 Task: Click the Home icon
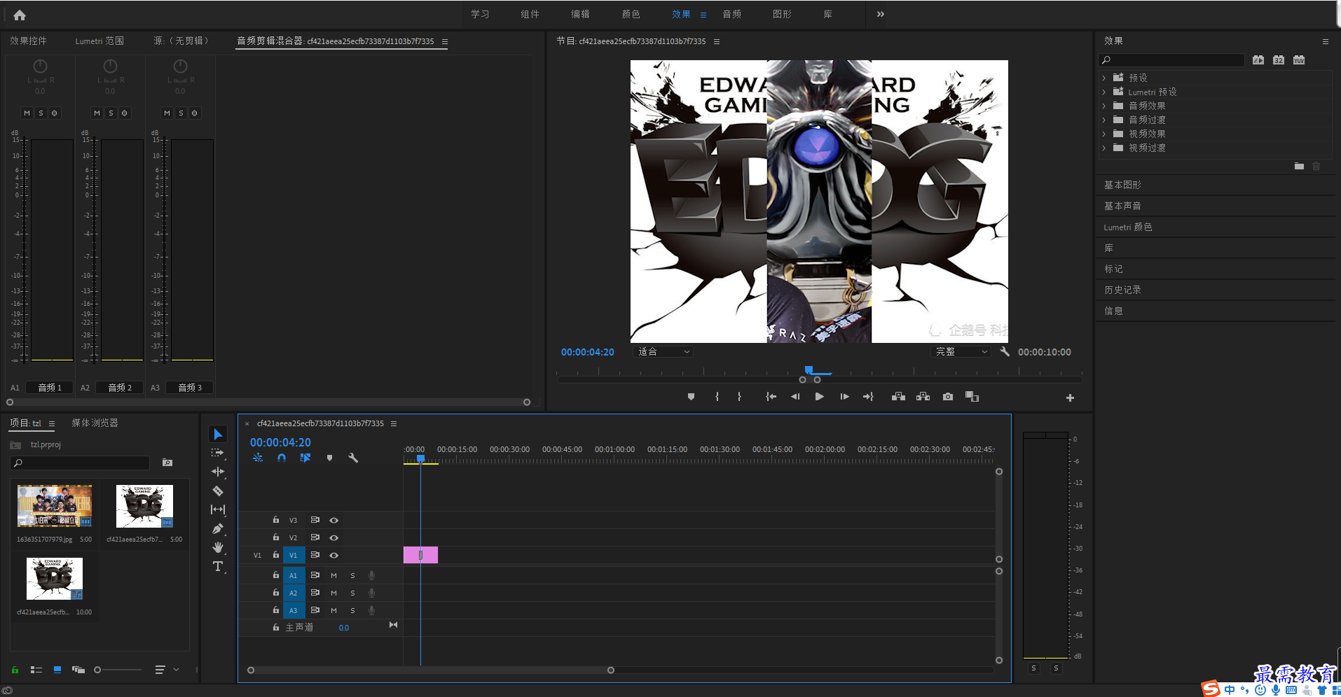(20, 15)
